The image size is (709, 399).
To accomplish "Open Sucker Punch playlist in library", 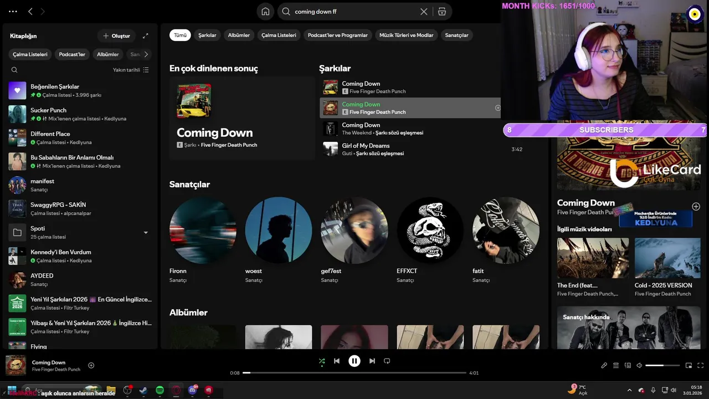I will [x=80, y=114].
